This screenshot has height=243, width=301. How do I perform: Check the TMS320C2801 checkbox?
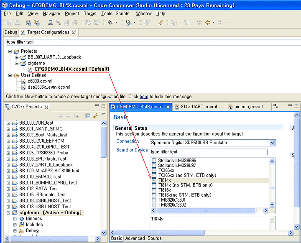pos(154,200)
